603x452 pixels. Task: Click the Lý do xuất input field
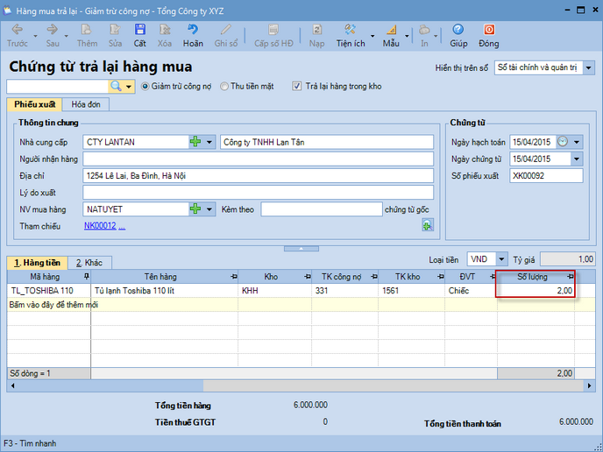(258, 192)
